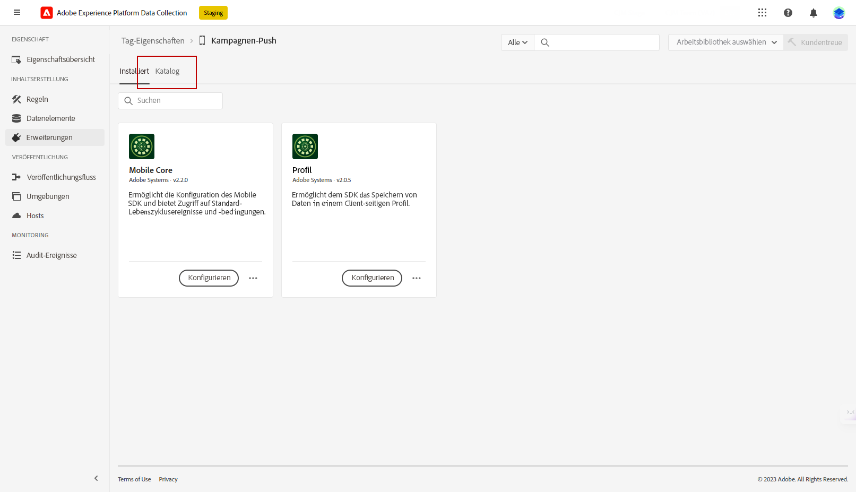Open the hamburger navigation menu
The width and height of the screenshot is (856, 492).
click(17, 13)
